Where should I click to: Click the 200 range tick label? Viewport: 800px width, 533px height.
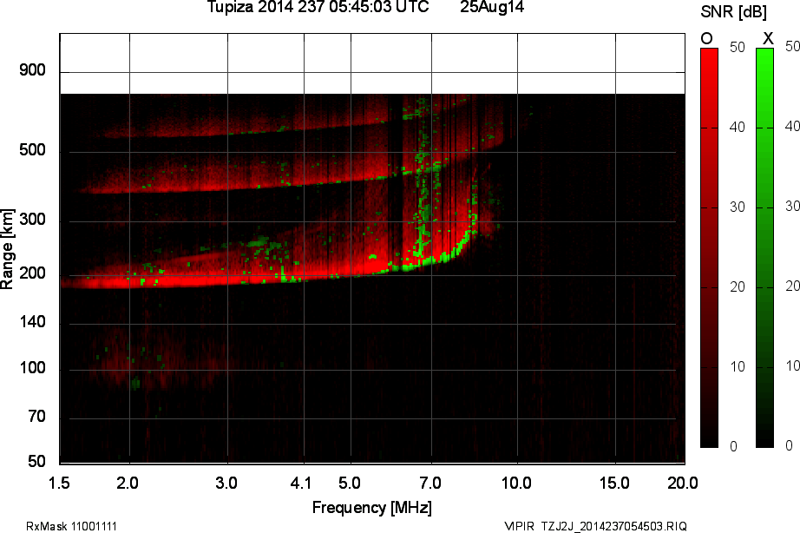pyautogui.click(x=33, y=273)
